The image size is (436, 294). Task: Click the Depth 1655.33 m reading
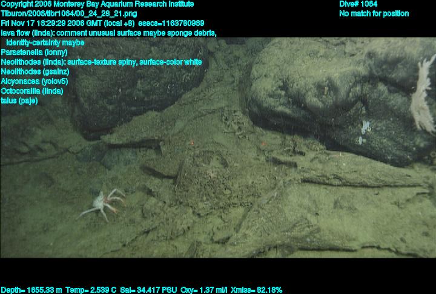coord(31,290)
